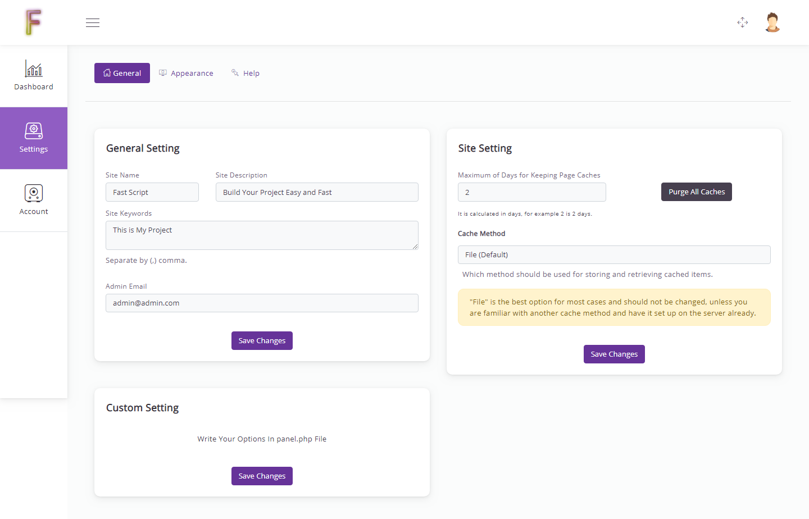
Task: Select the Admin Email field
Action: [x=262, y=303]
